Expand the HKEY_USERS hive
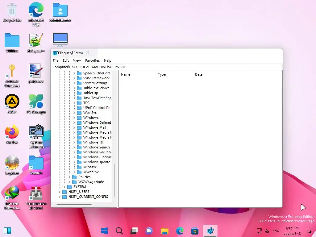 (x=59, y=192)
